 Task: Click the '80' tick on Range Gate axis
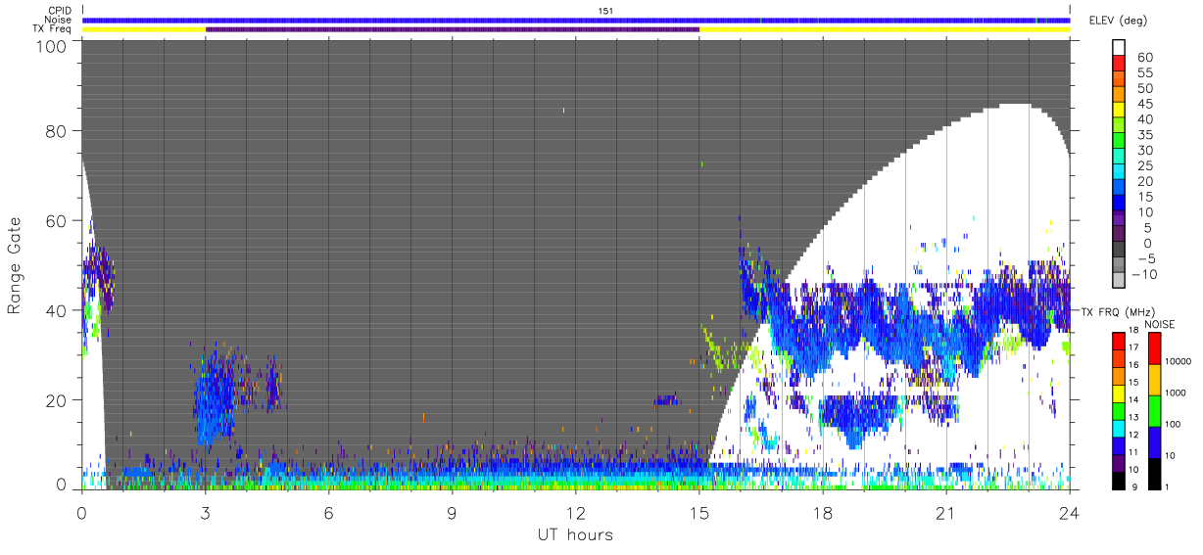pos(56,131)
